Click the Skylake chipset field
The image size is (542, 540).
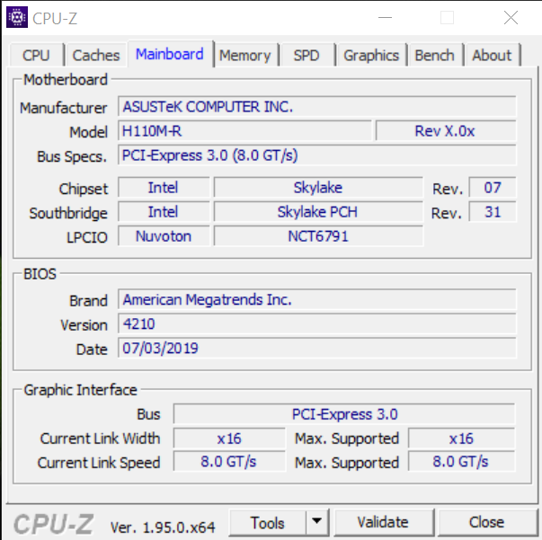point(318,188)
